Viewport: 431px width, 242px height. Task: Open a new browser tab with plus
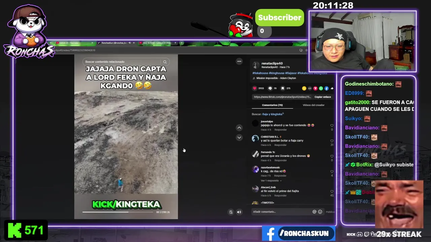click(181, 43)
